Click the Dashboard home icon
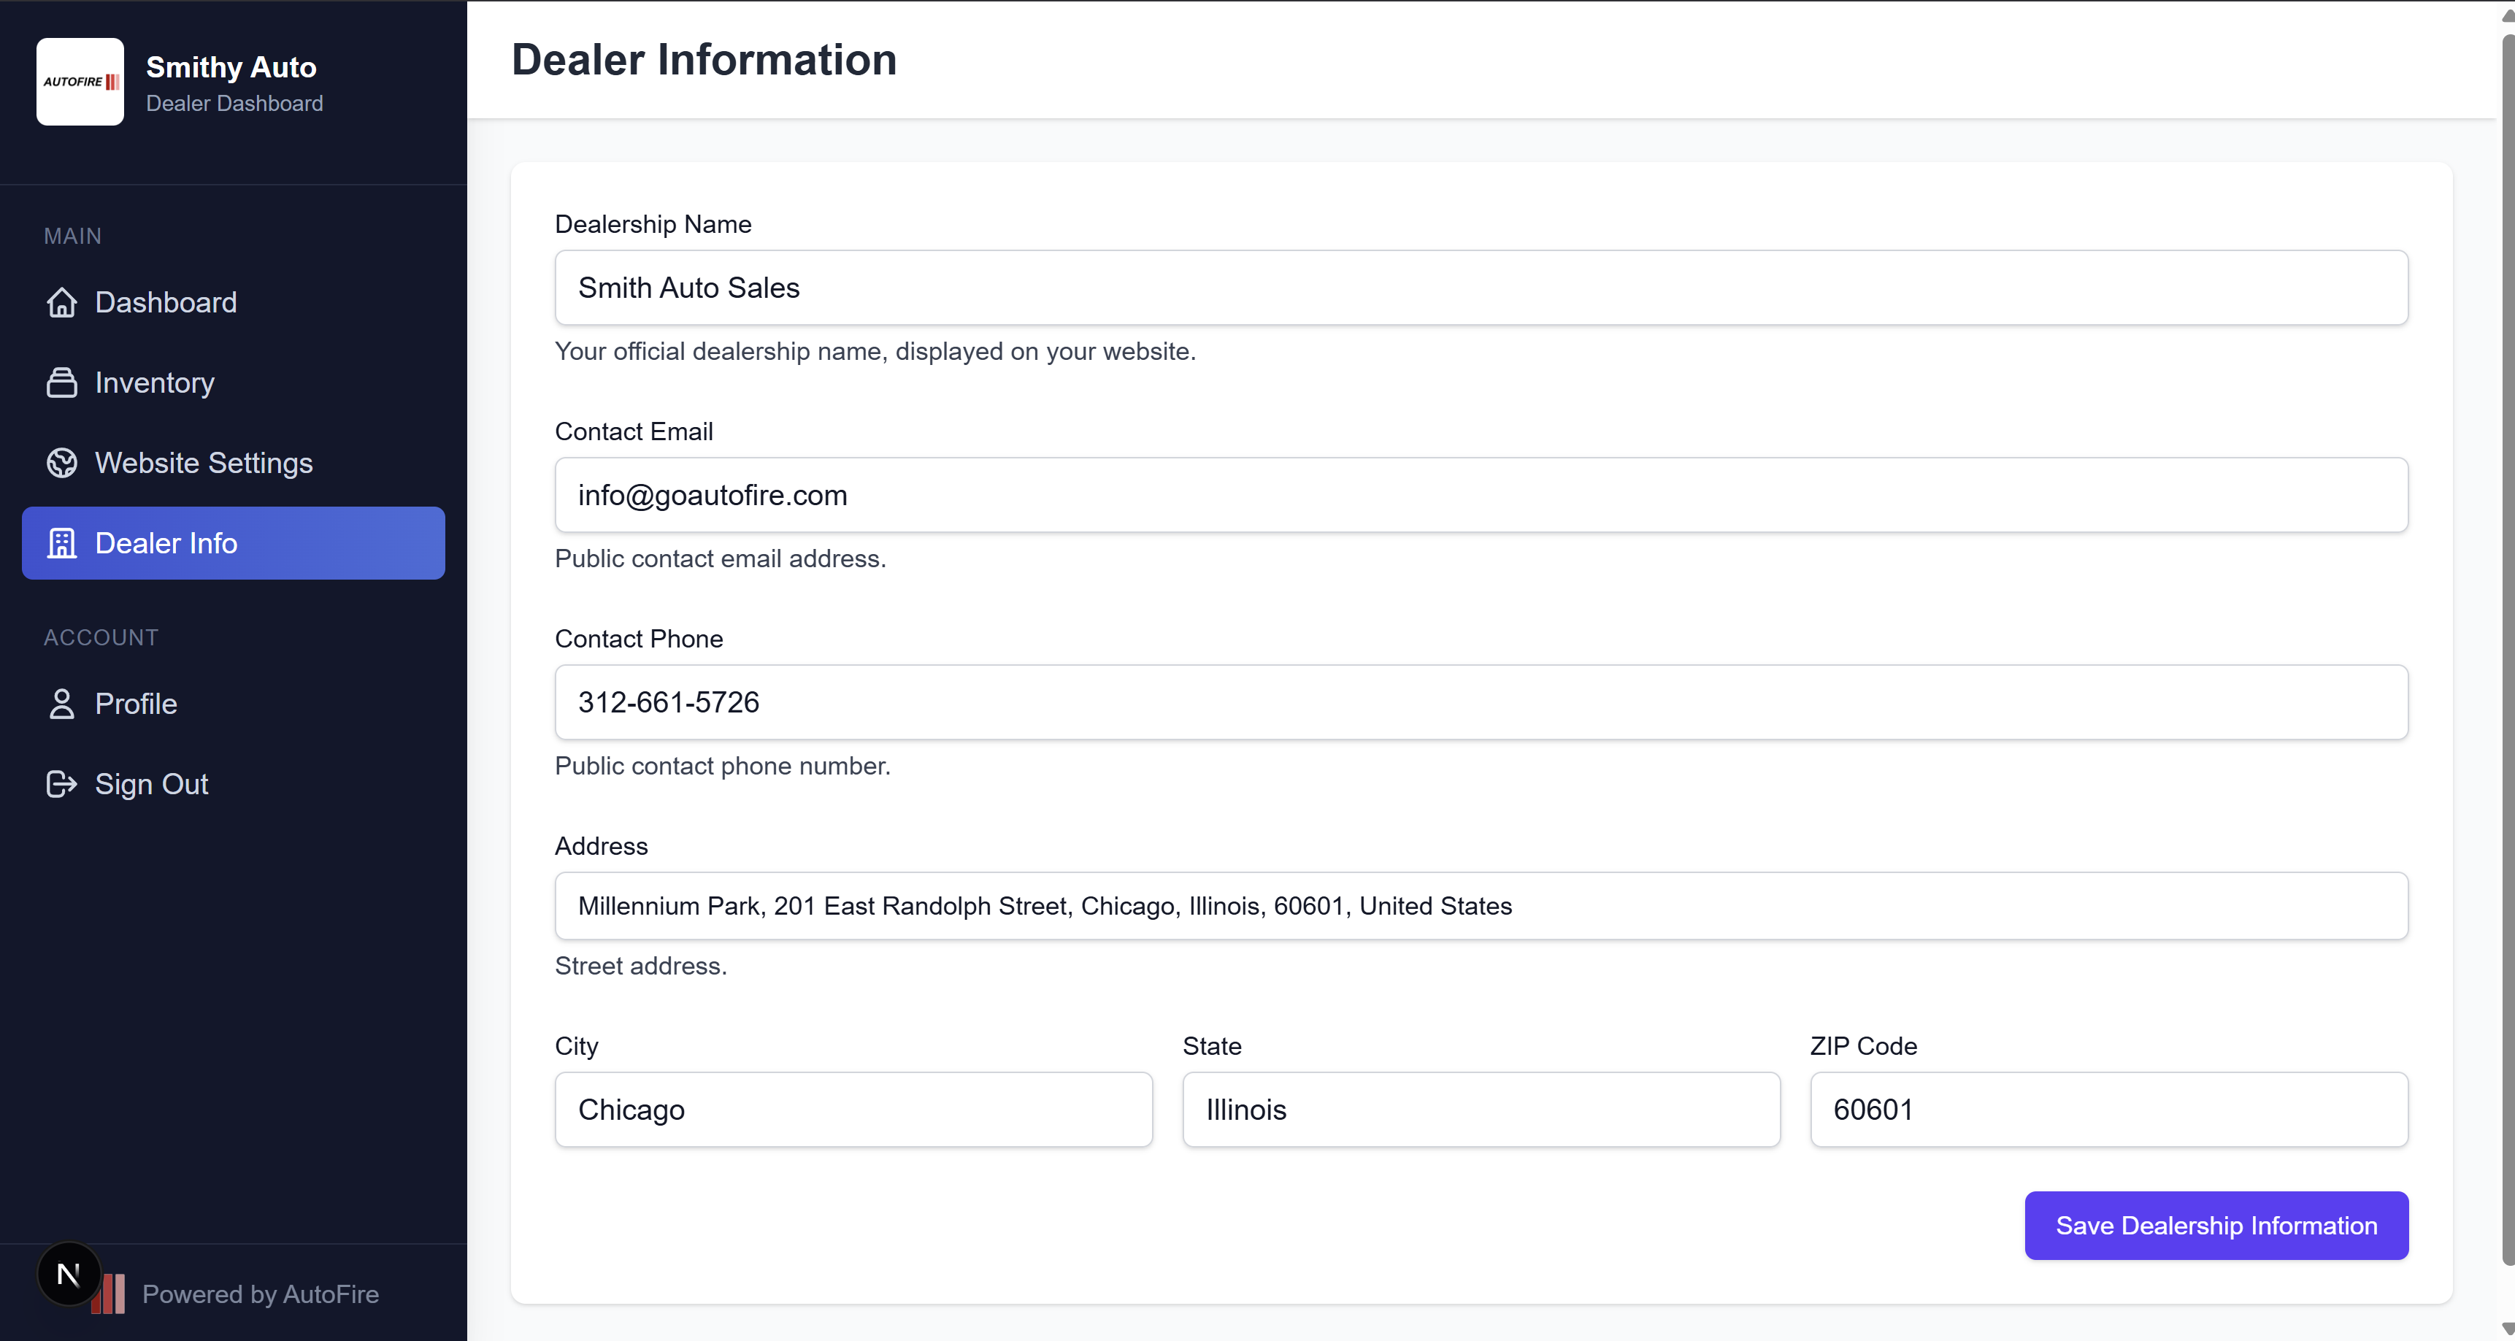Viewport: 2515px width, 1341px height. coord(61,302)
